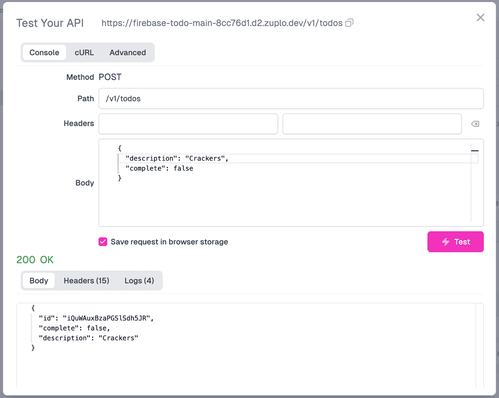Screen dimensions: 499x398
Task: Open the Logs (4) tab
Action: tap(139, 281)
